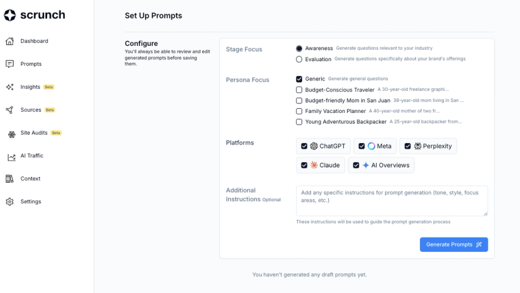Open Insights using the sparkle icon
This screenshot has width=520, height=293.
tap(10, 86)
